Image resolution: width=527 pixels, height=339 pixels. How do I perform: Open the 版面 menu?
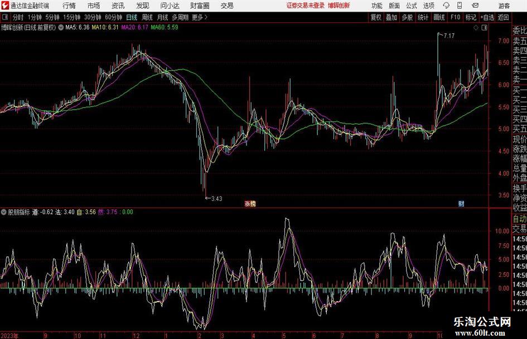[x=394, y=6]
